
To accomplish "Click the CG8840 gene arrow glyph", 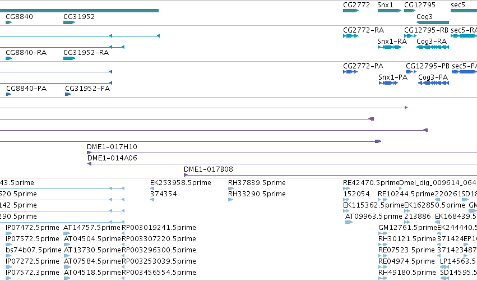I will click(8, 22).
